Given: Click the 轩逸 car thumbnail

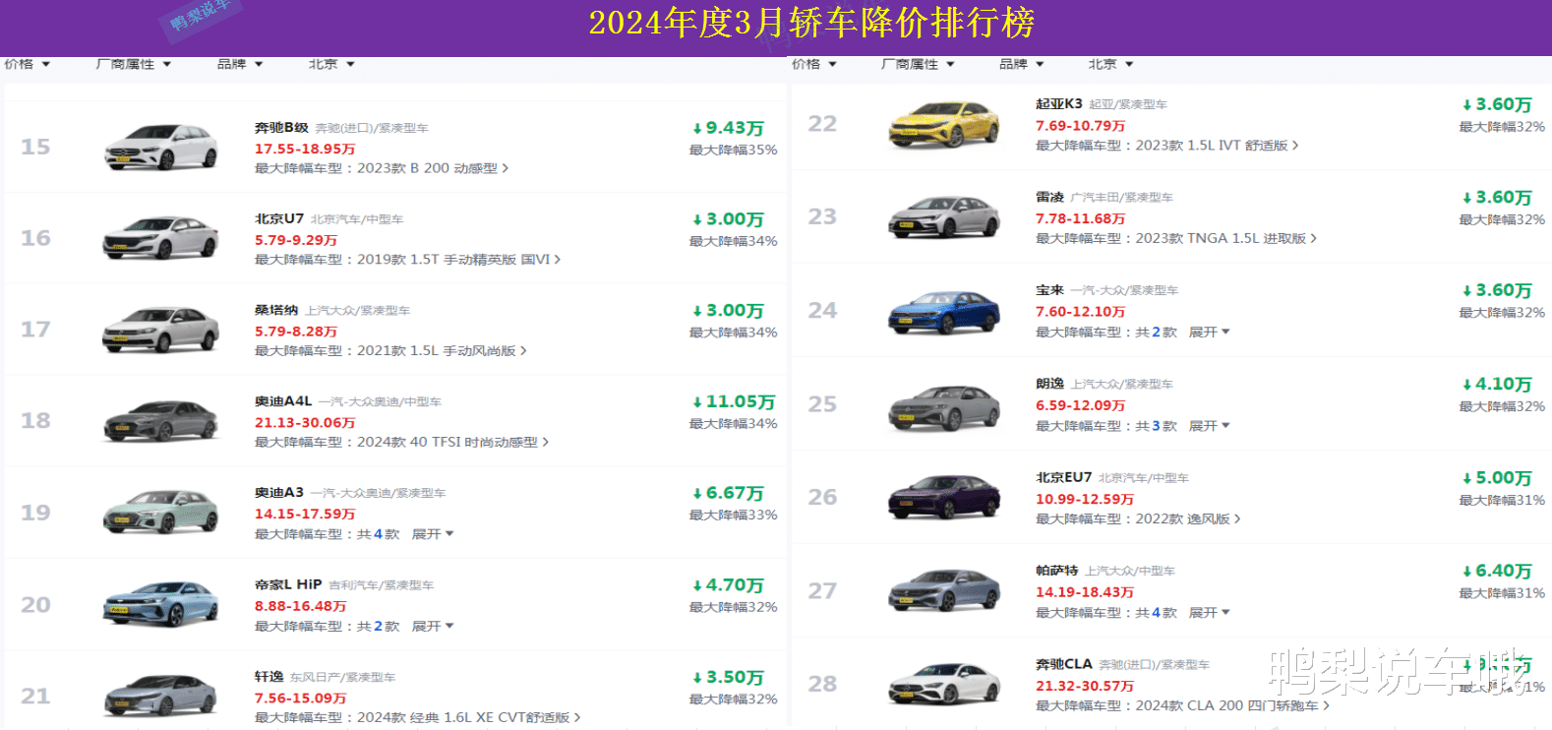Looking at the screenshot, I should tap(161, 696).
